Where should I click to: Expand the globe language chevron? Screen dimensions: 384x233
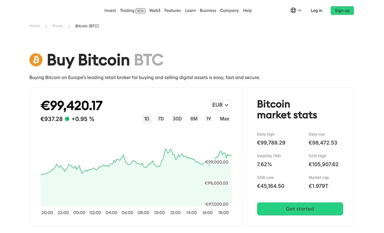pyautogui.click(x=299, y=10)
